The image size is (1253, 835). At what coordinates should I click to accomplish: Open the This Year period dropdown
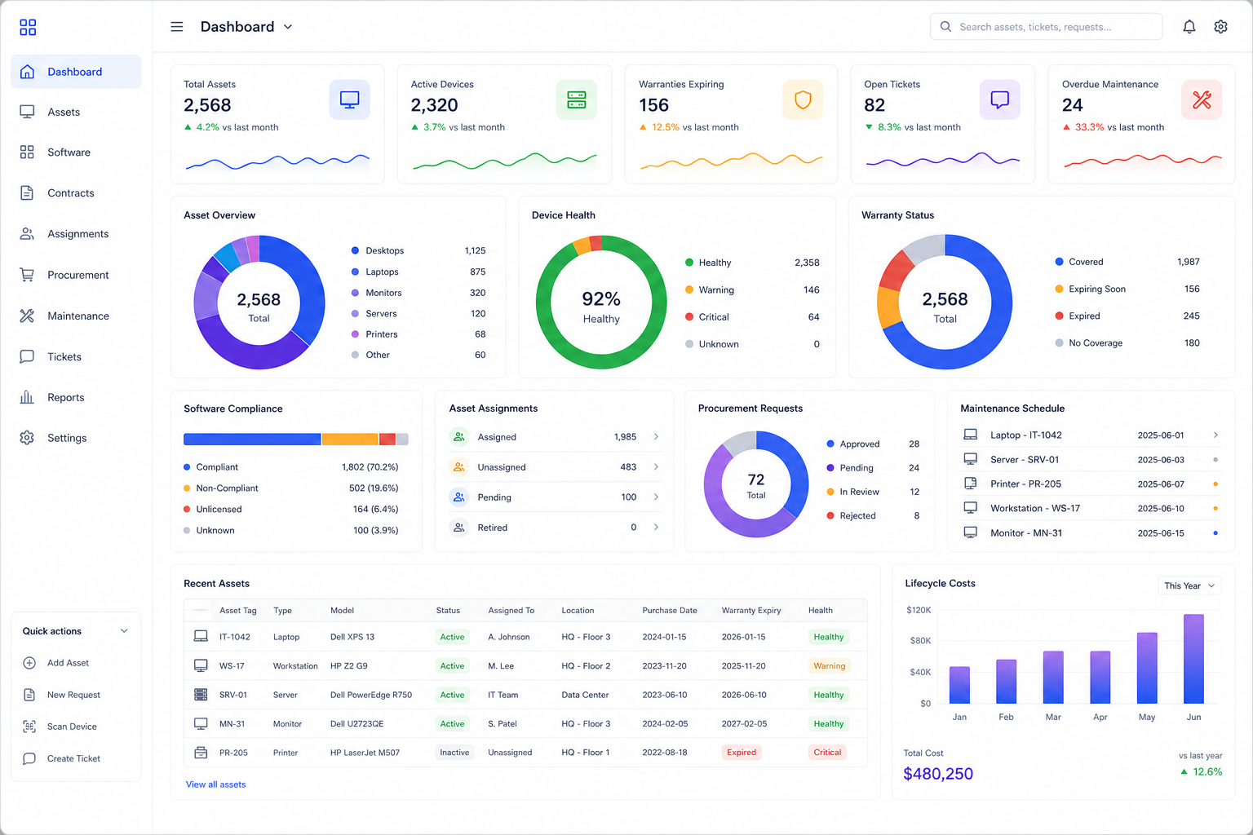pos(1189,585)
